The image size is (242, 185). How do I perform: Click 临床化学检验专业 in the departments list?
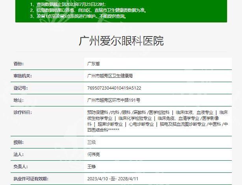tap(135, 118)
